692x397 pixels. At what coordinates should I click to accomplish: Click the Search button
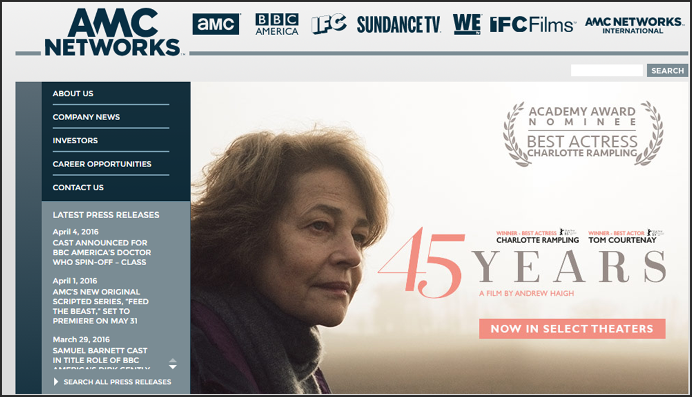click(667, 70)
